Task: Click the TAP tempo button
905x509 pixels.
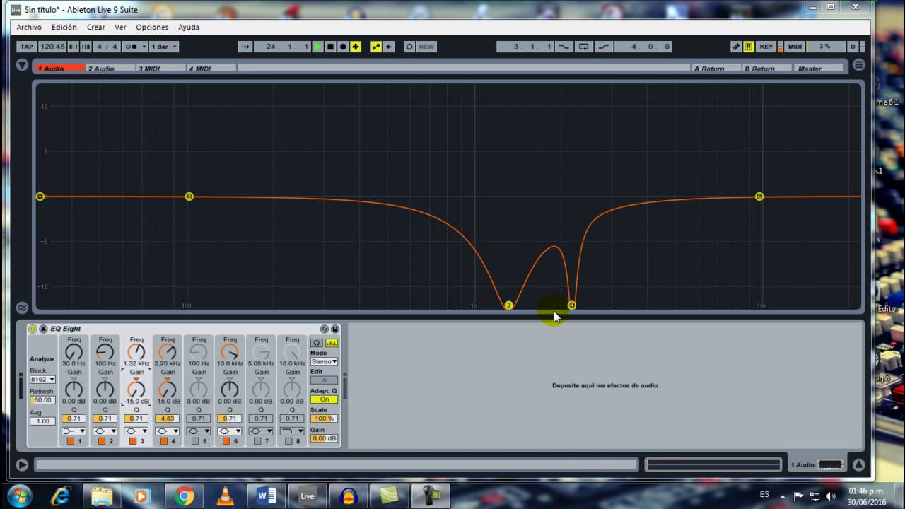Action: coord(27,47)
